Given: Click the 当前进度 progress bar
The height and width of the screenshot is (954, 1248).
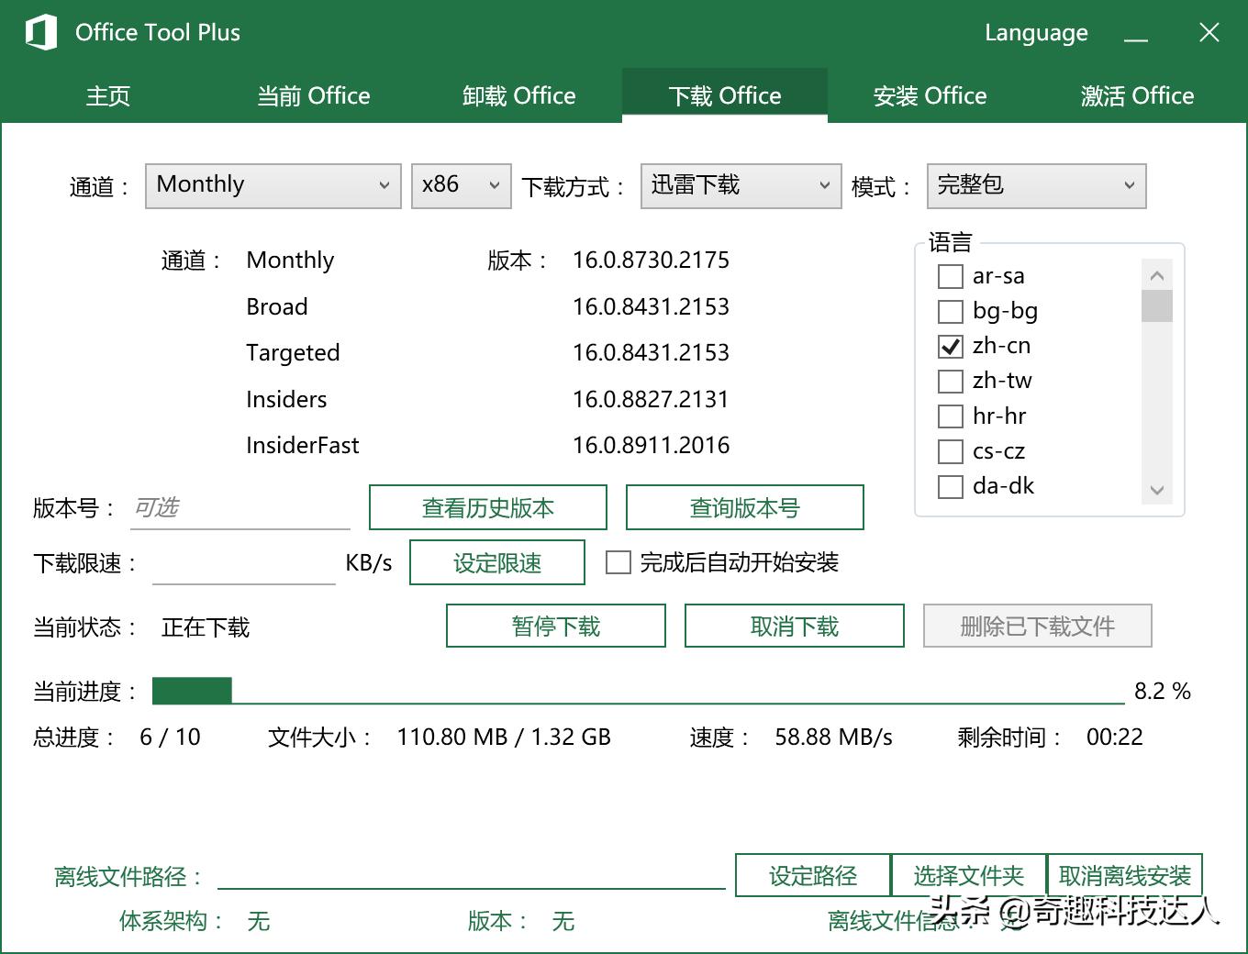Looking at the screenshot, I should (x=633, y=691).
